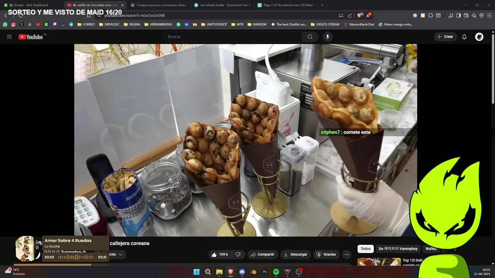Click the Crear button
The width and height of the screenshot is (495, 278).
coord(445,37)
